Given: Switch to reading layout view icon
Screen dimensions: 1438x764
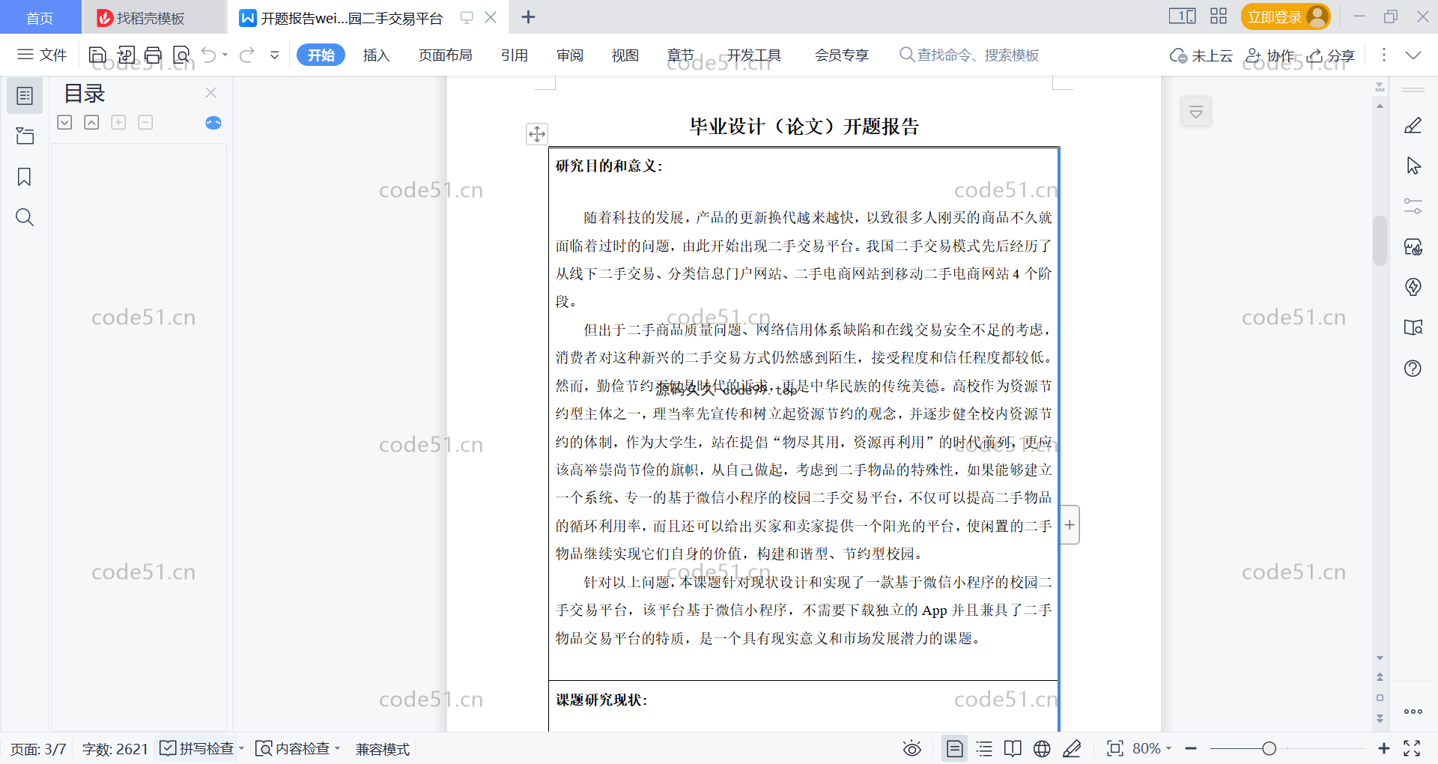Looking at the screenshot, I should click(x=1013, y=748).
